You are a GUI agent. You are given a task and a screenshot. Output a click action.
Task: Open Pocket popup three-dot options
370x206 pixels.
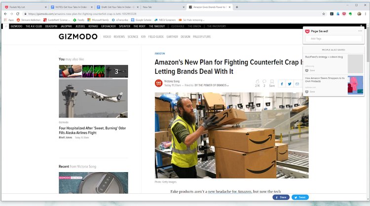[x=360, y=31]
